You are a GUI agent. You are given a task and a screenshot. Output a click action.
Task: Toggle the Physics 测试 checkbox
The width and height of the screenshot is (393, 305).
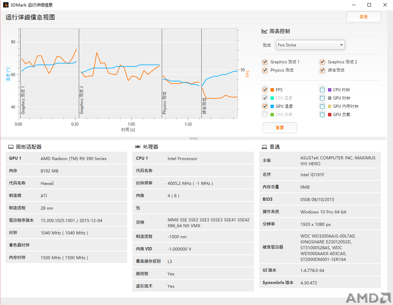click(x=265, y=71)
